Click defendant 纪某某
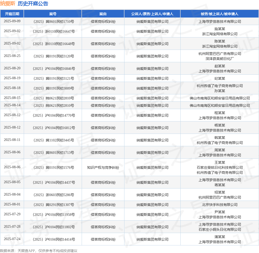This screenshot has height=253, width=259. coord(220,78)
